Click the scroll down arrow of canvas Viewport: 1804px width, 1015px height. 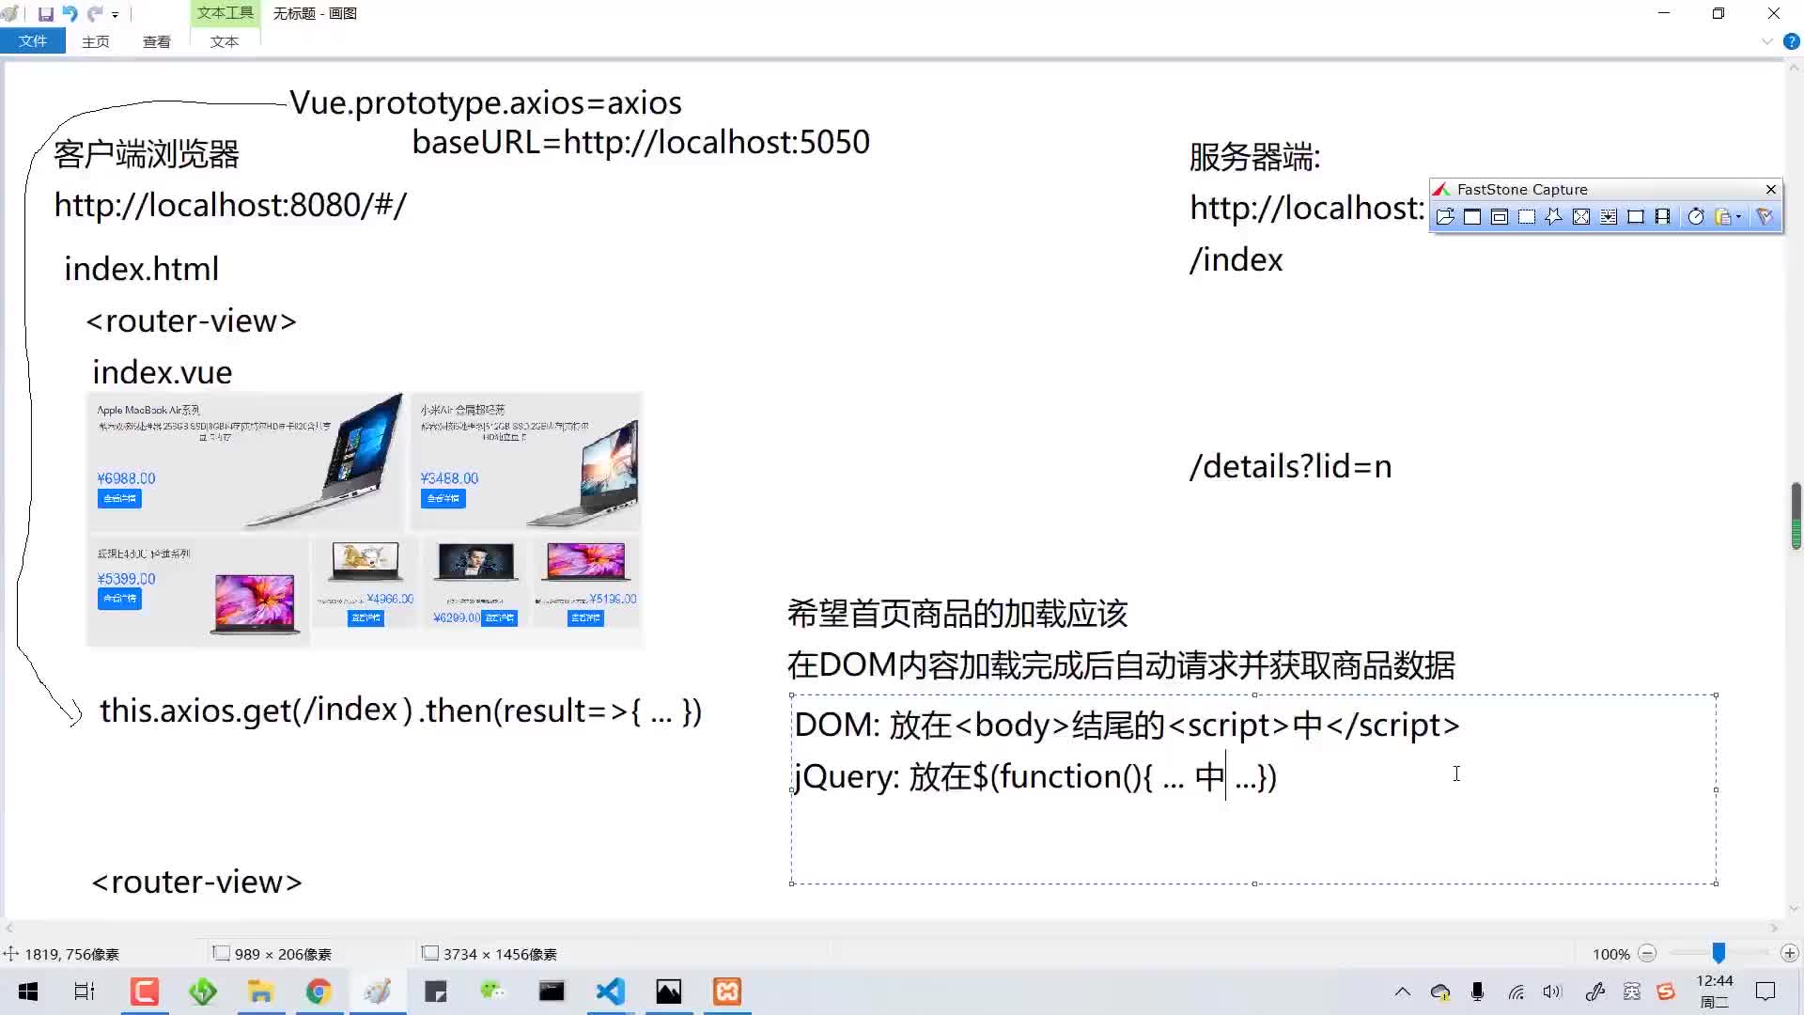(1796, 909)
